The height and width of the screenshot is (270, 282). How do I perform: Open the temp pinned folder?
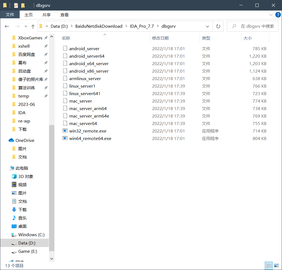coord(24,96)
